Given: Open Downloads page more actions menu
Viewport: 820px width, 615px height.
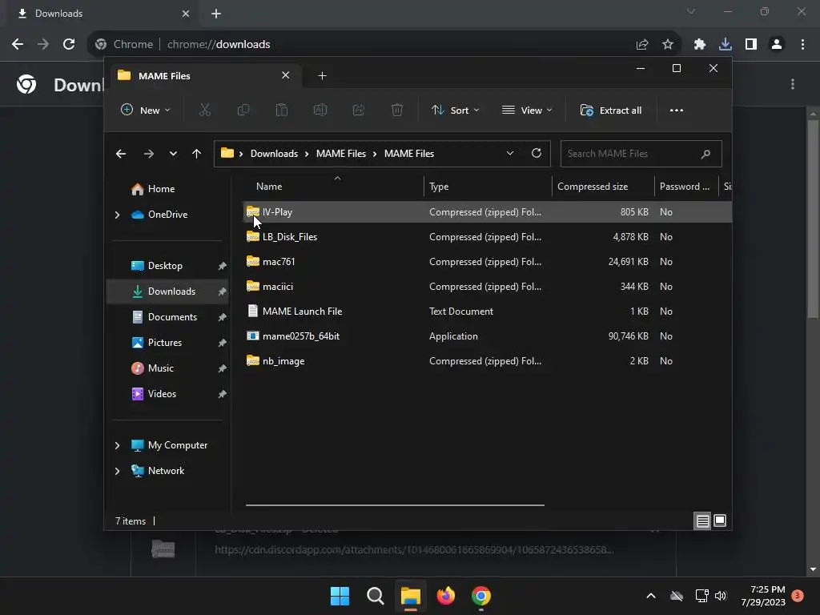Looking at the screenshot, I should [x=793, y=84].
